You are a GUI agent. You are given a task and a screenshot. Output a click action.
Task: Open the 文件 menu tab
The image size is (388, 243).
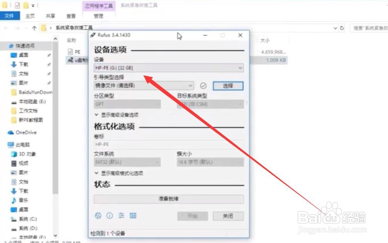pos(9,16)
